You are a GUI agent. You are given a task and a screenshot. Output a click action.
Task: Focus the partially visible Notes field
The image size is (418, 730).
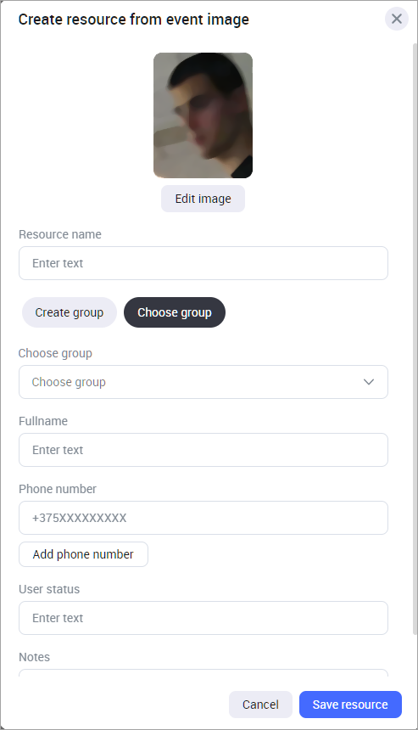point(203,673)
